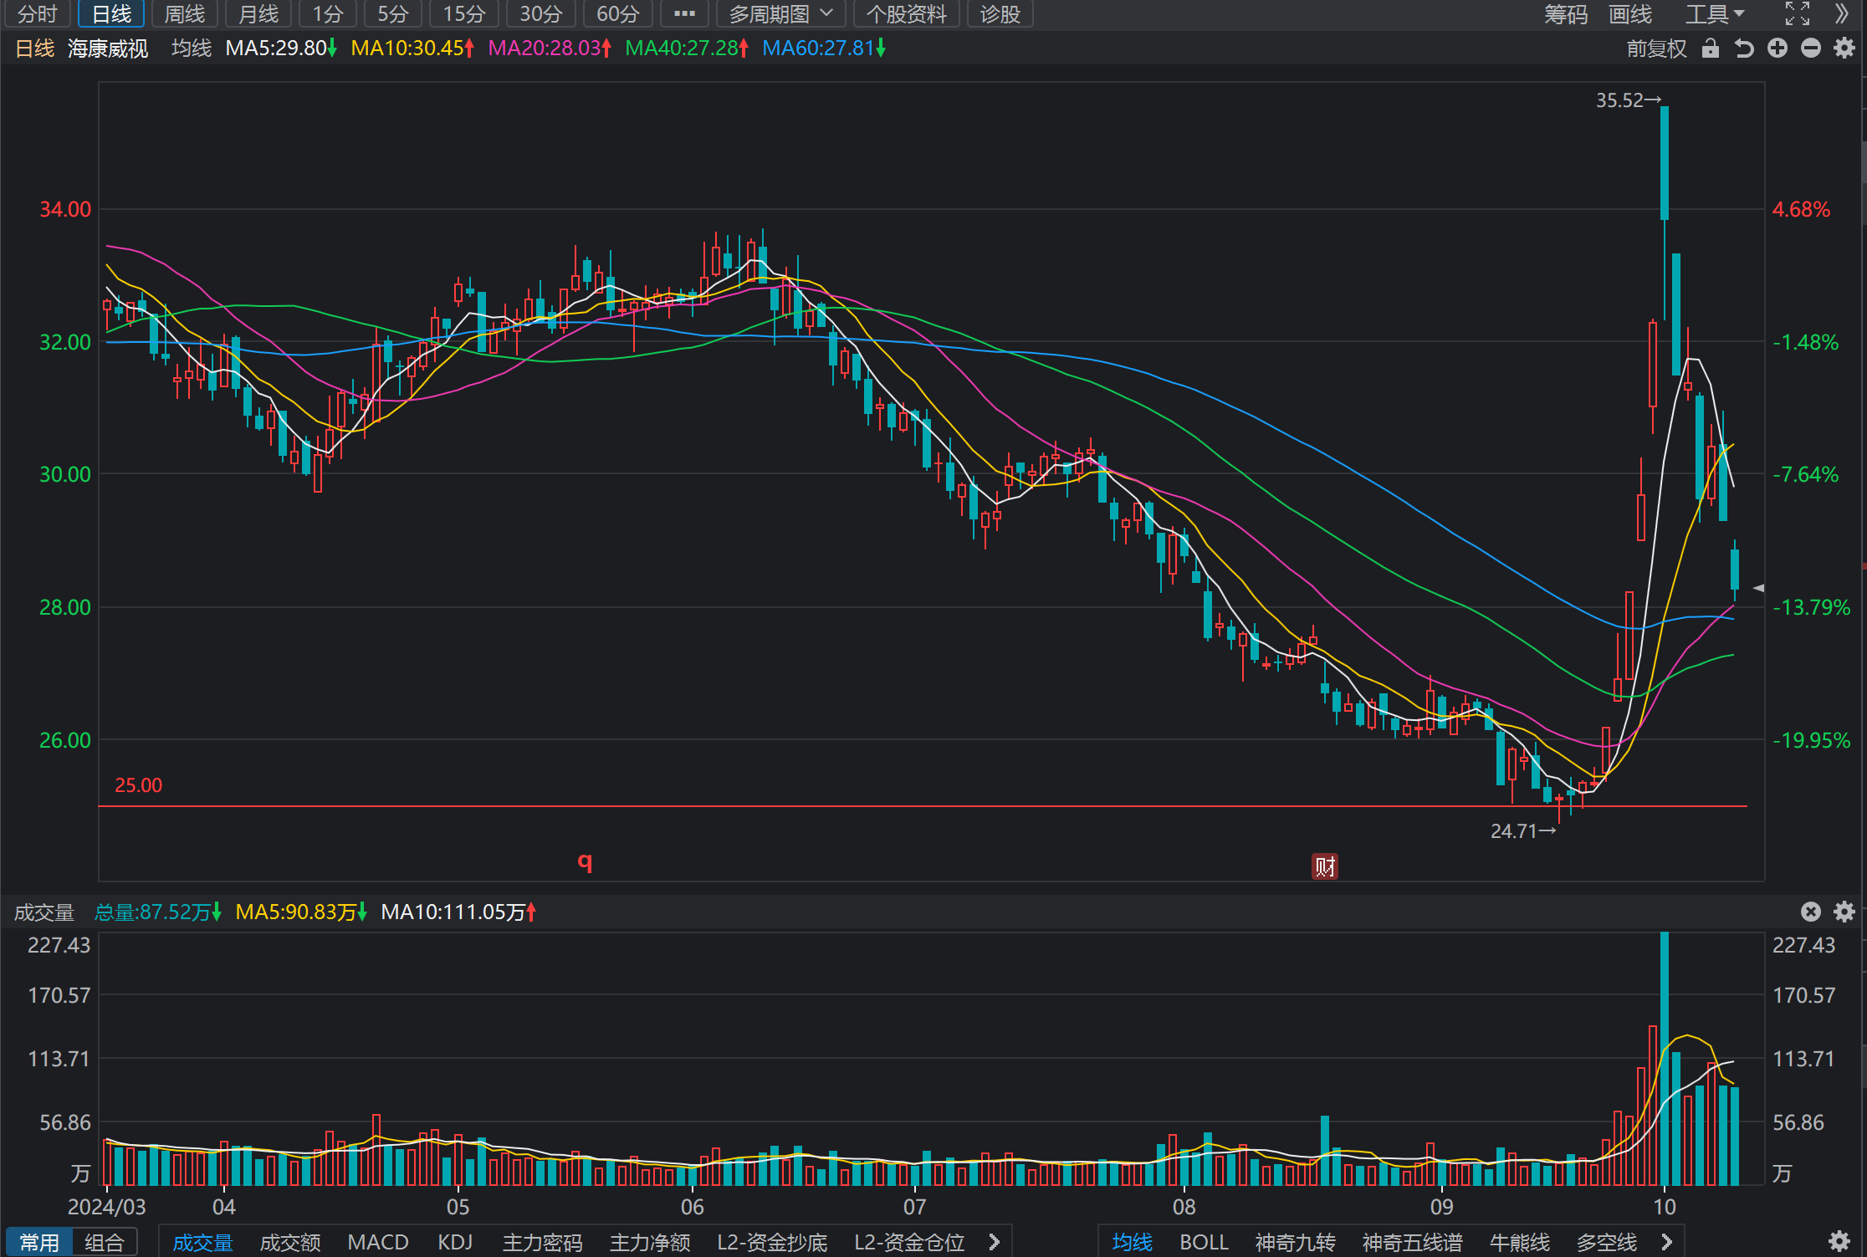Show more period options via ellipsis
This screenshot has height=1257, width=1867.
click(x=684, y=14)
